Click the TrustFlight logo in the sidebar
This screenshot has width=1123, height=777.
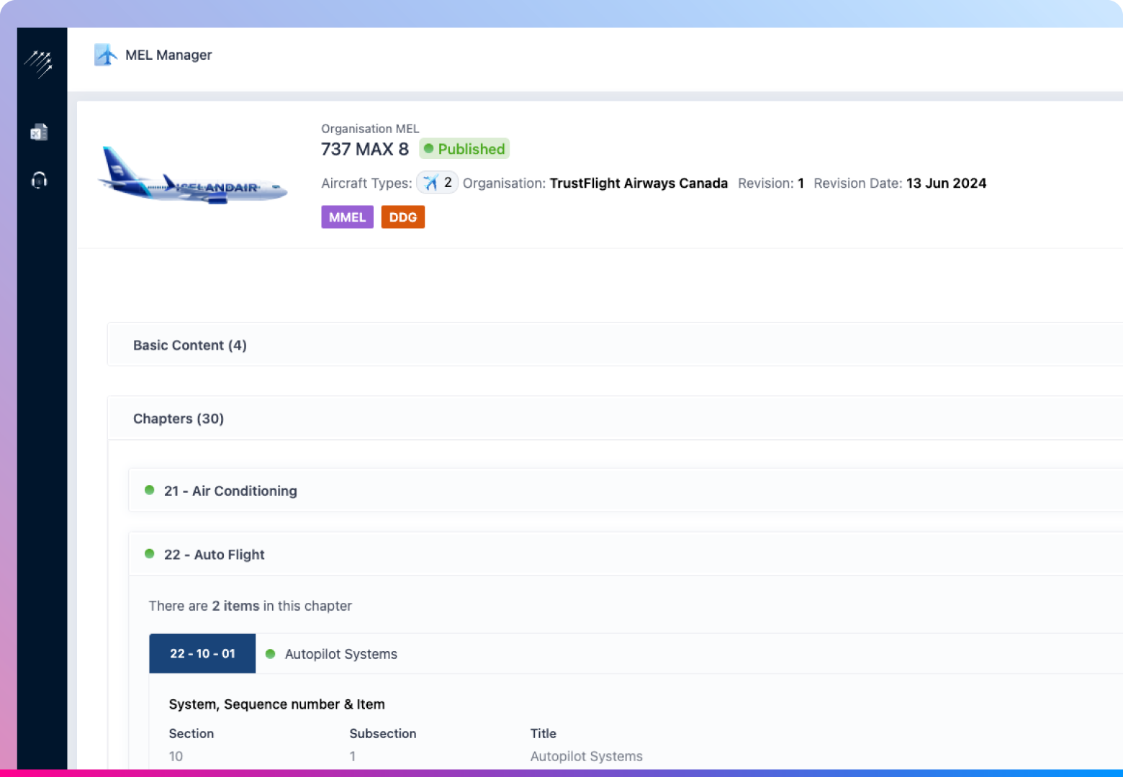click(x=39, y=64)
